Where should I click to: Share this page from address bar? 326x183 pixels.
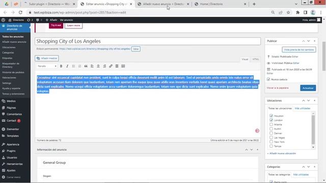[x=281, y=12]
